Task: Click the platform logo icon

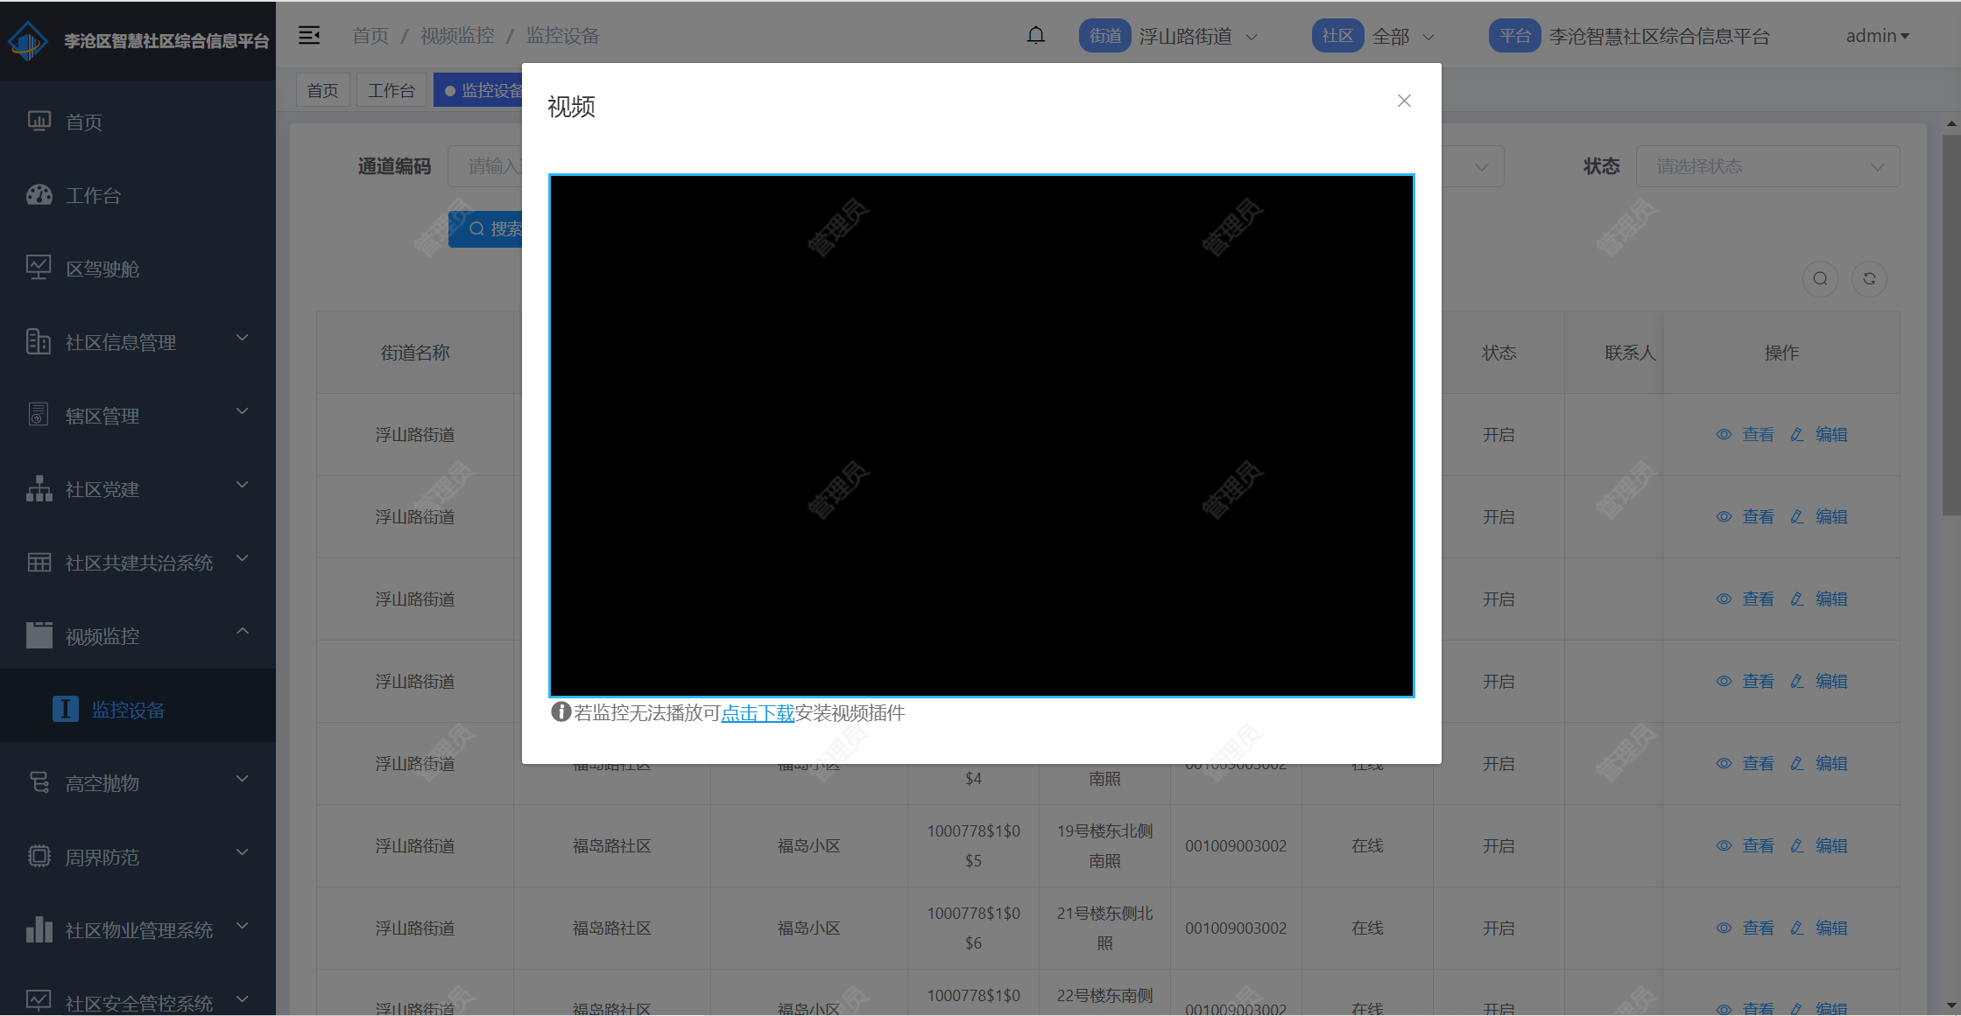Action: (x=28, y=40)
